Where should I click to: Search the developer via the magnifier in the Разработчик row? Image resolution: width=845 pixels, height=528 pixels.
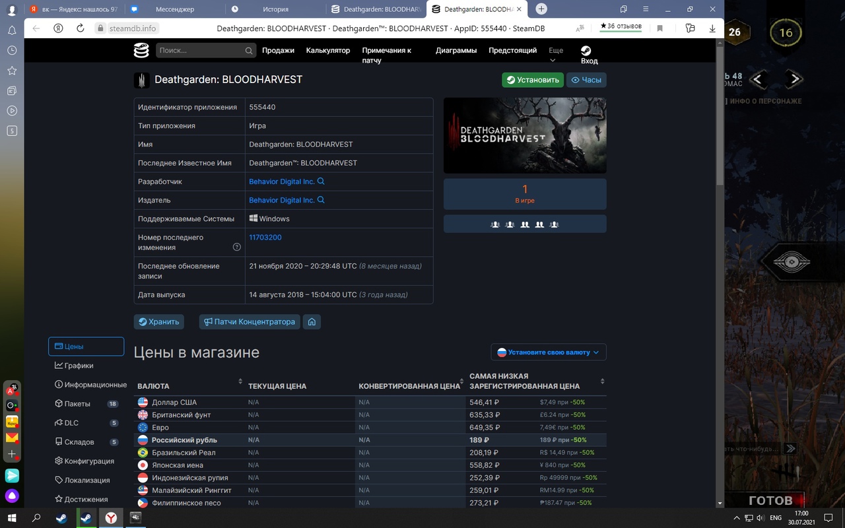(321, 181)
